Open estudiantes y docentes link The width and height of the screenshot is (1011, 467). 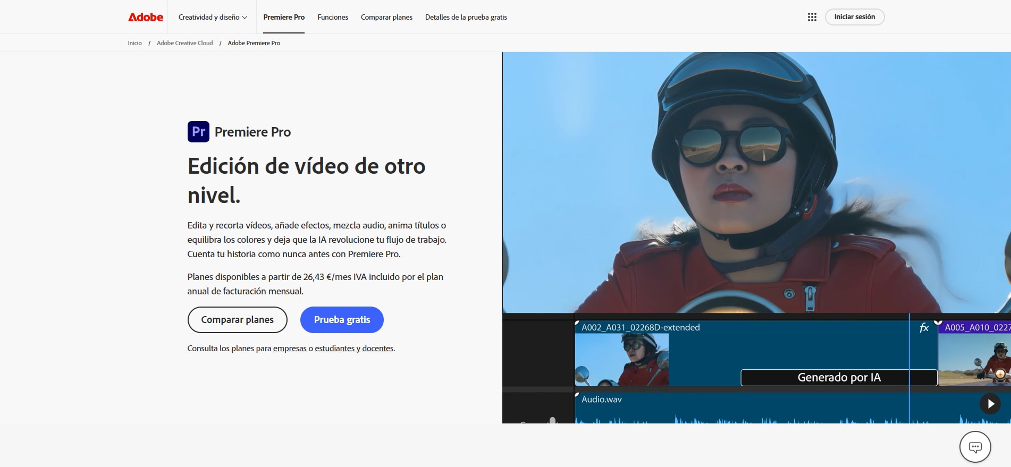(x=354, y=349)
